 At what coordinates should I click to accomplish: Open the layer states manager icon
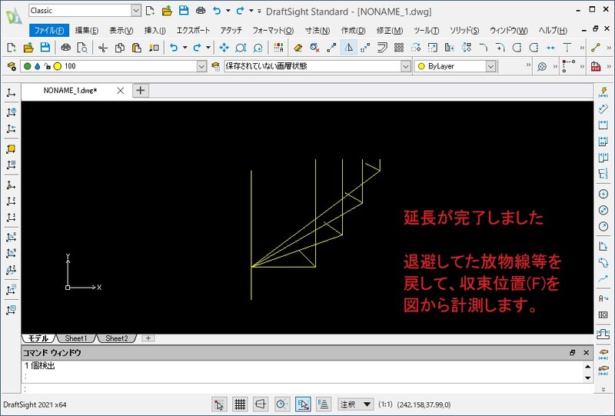point(215,66)
